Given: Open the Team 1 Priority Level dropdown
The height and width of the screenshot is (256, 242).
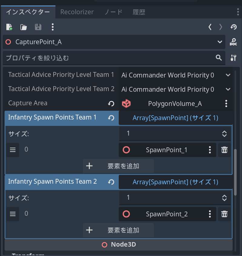Looking at the screenshot, I should [175, 75].
